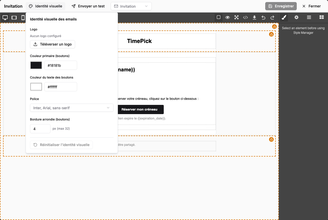Edit the border radius field
This screenshot has height=220, width=328.
40,129
